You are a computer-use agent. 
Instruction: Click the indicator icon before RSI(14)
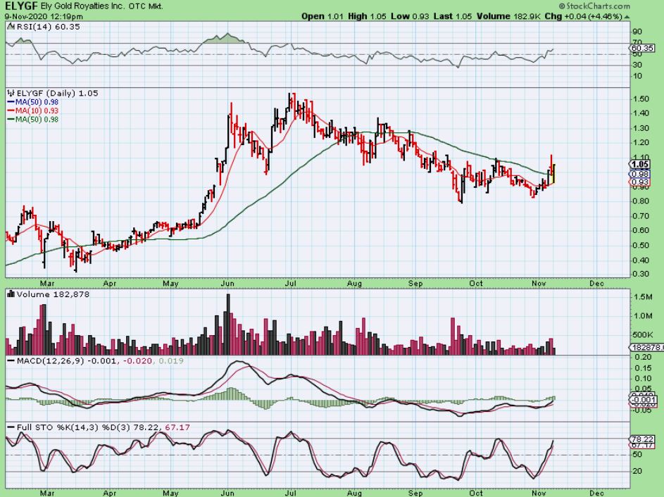pyautogui.click(x=10, y=27)
